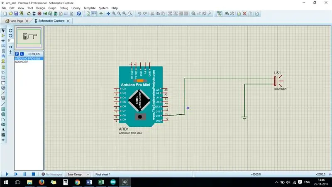Select the 2D Symbols tool
This screenshot has height=187, width=332.
3,135
